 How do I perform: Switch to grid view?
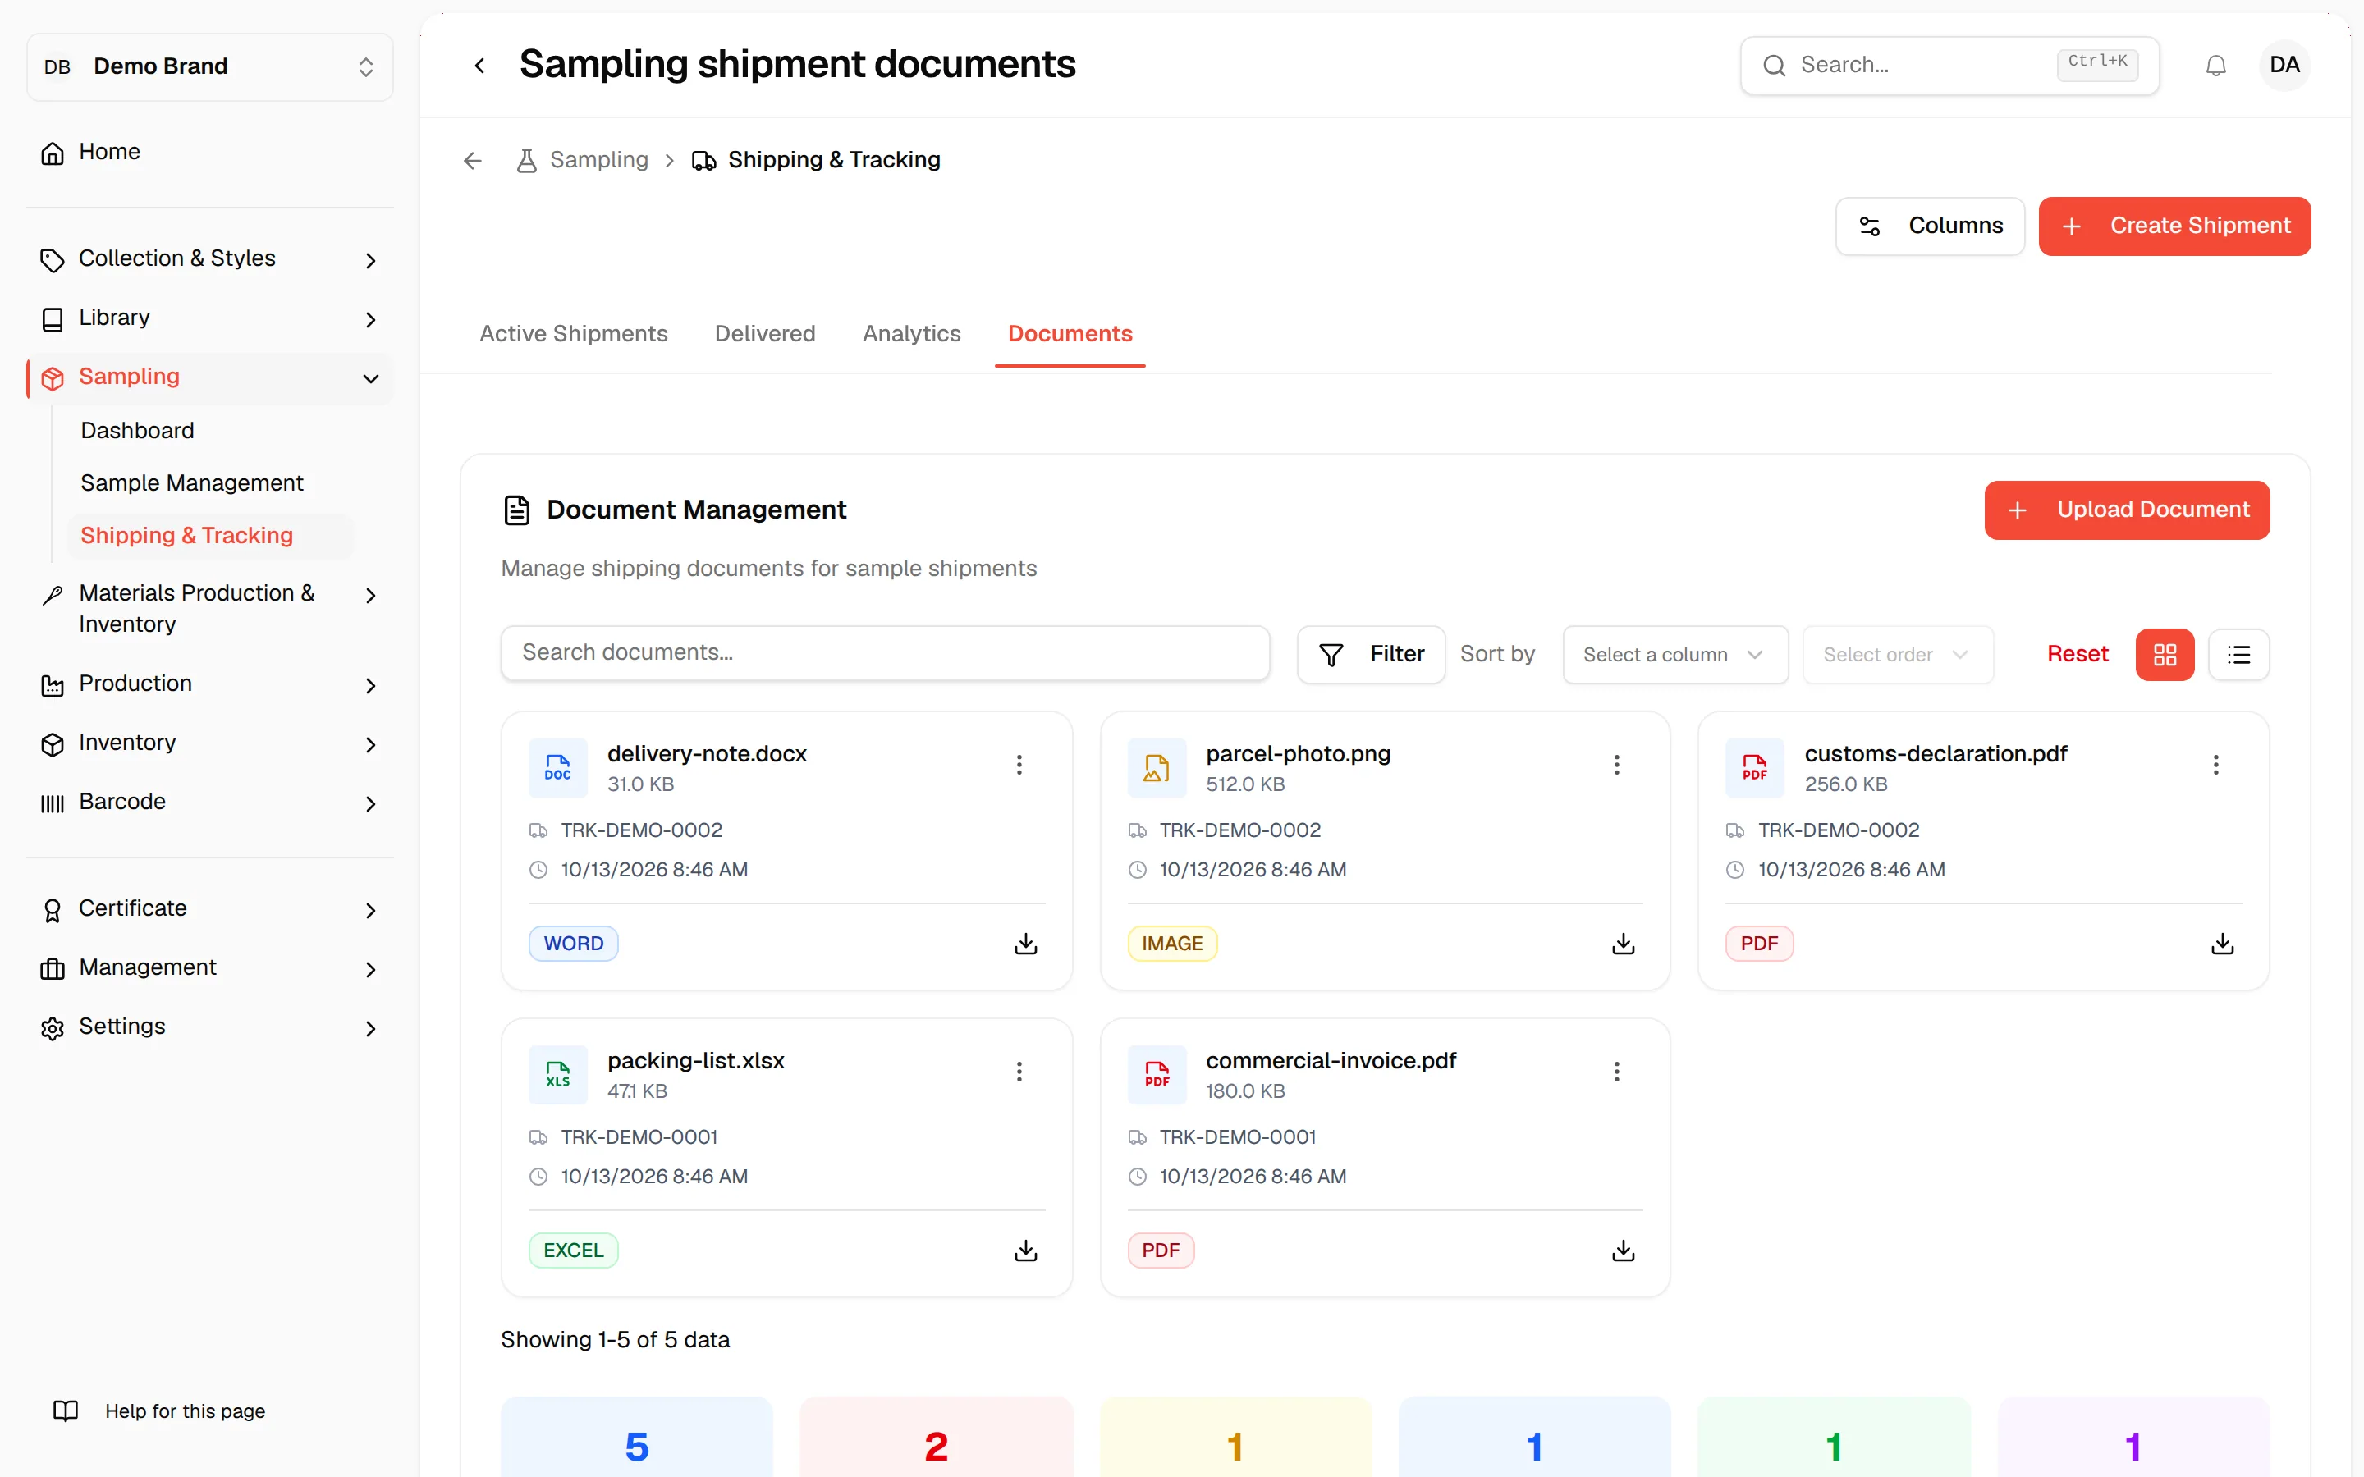click(x=2165, y=655)
